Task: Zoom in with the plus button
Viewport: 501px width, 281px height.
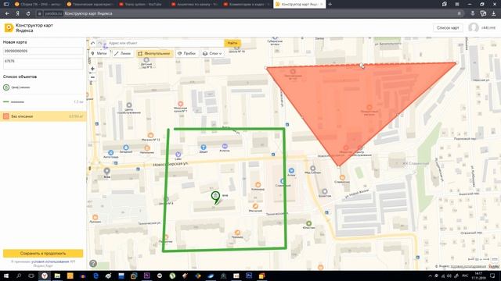Action: pos(92,69)
